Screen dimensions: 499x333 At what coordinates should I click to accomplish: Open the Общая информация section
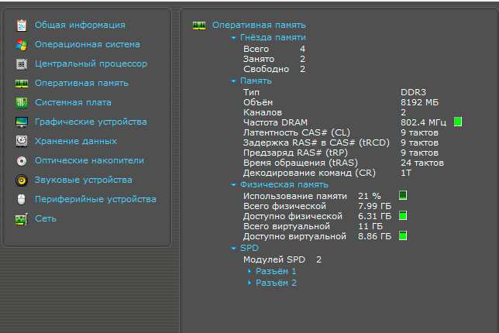(80, 25)
